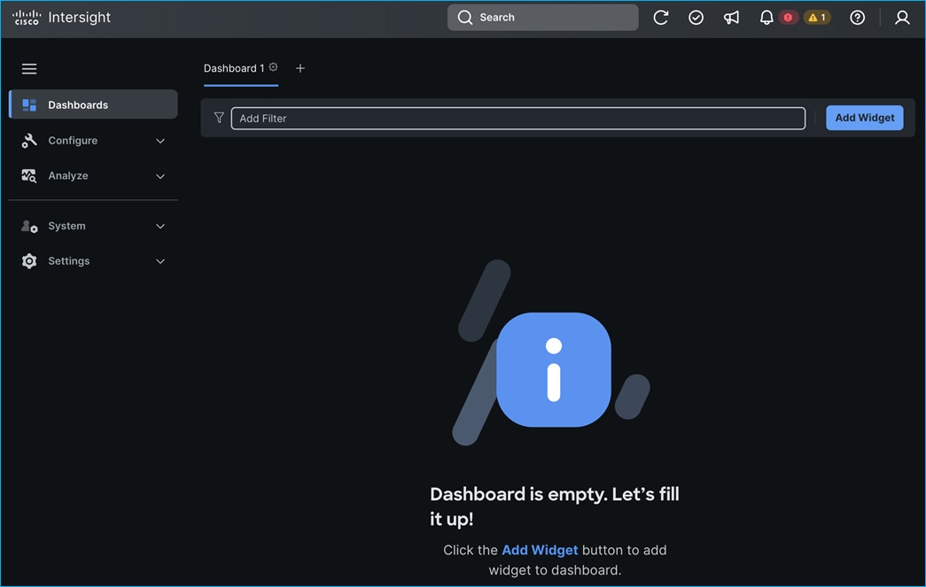The width and height of the screenshot is (926, 587).
Task: Open the hamburger navigation menu
Action: coord(29,69)
